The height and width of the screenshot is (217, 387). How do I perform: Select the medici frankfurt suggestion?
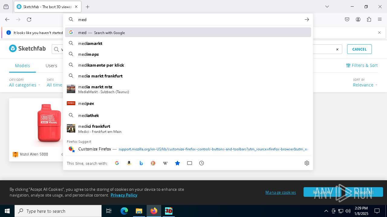[x=188, y=129]
